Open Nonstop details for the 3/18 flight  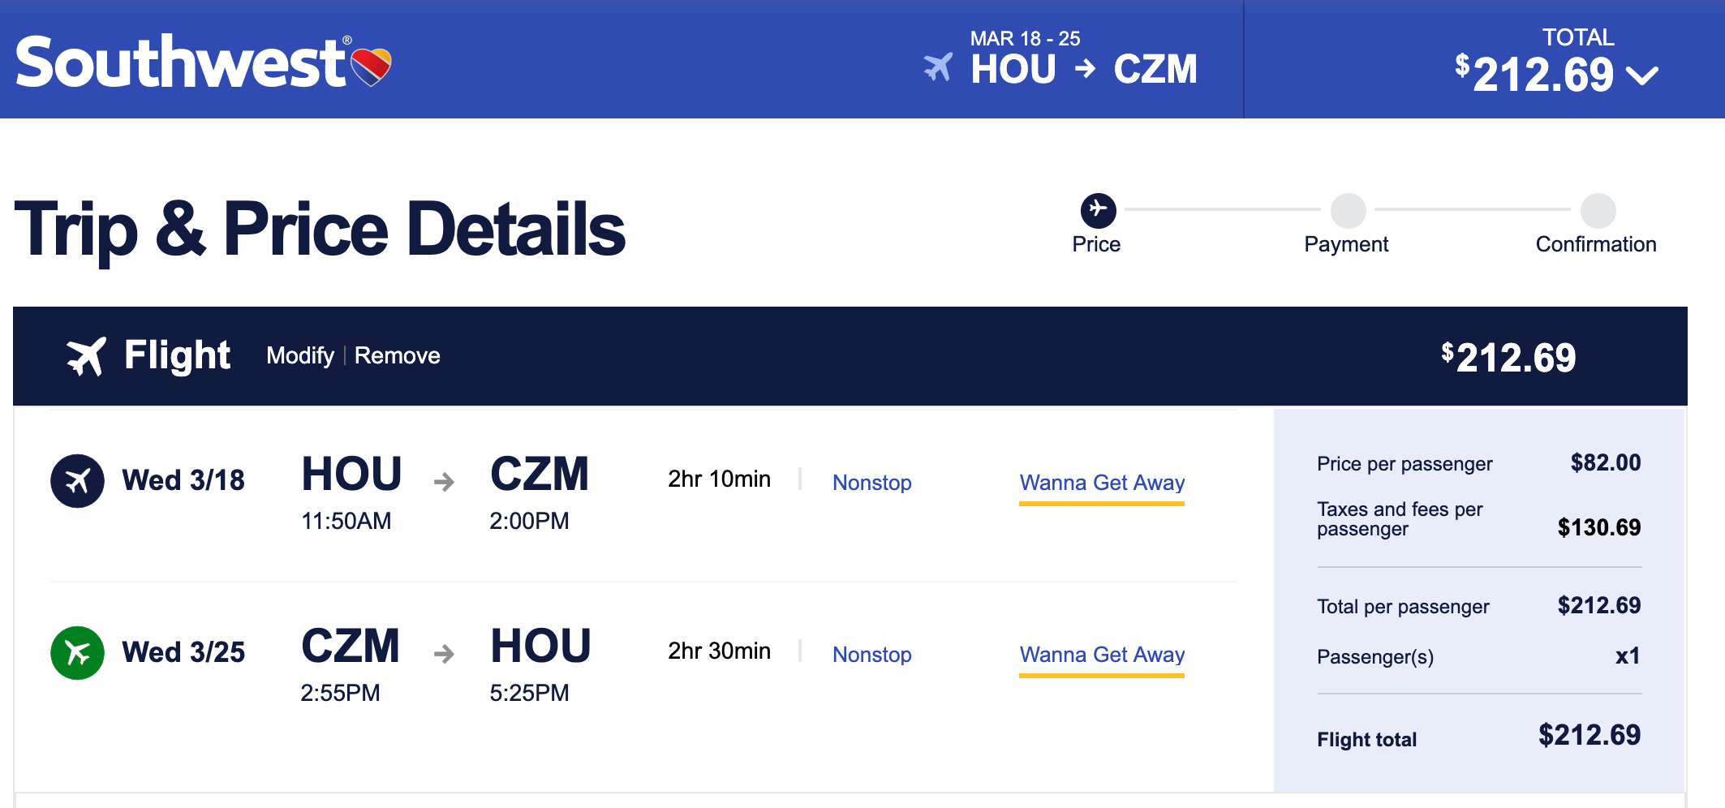872,483
